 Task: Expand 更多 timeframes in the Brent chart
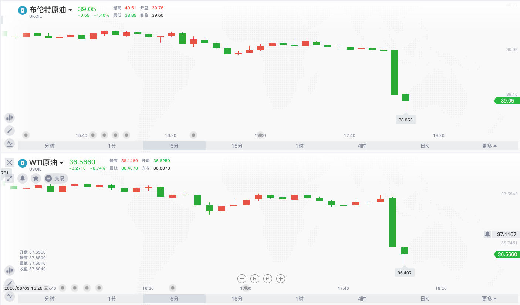point(489,146)
